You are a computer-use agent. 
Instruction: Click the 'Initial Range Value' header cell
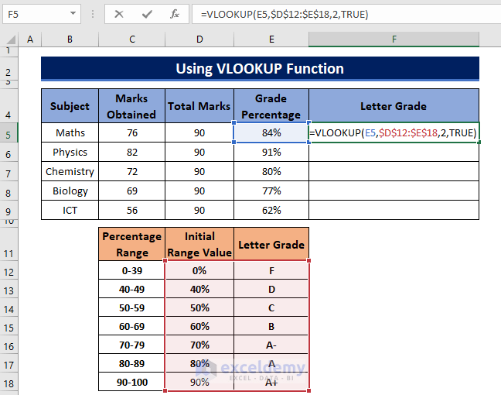pyautogui.click(x=199, y=244)
